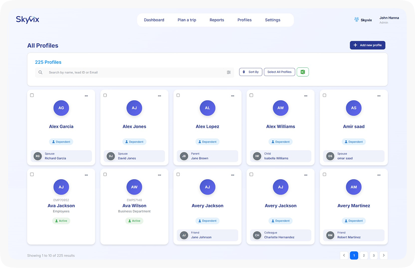Tick the Ava Wilson profile checkbox
415x268 pixels.
click(105, 174)
